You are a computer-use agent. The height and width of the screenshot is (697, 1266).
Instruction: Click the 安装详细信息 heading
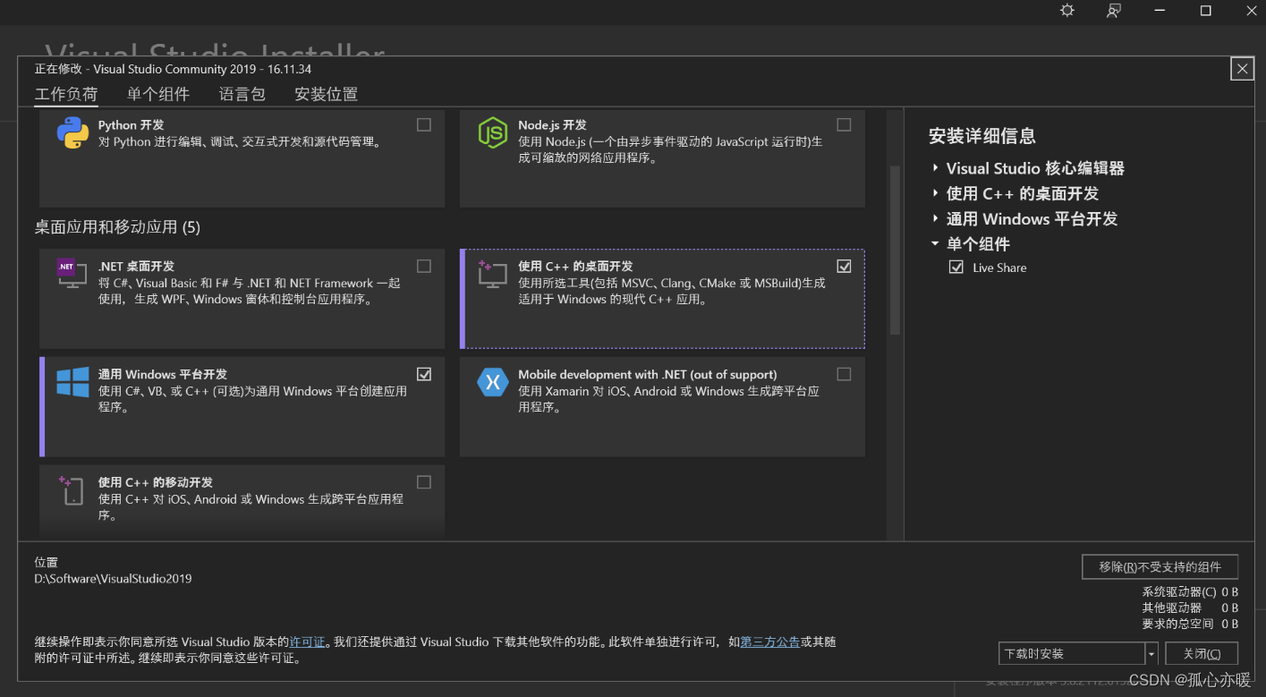click(982, 136)
